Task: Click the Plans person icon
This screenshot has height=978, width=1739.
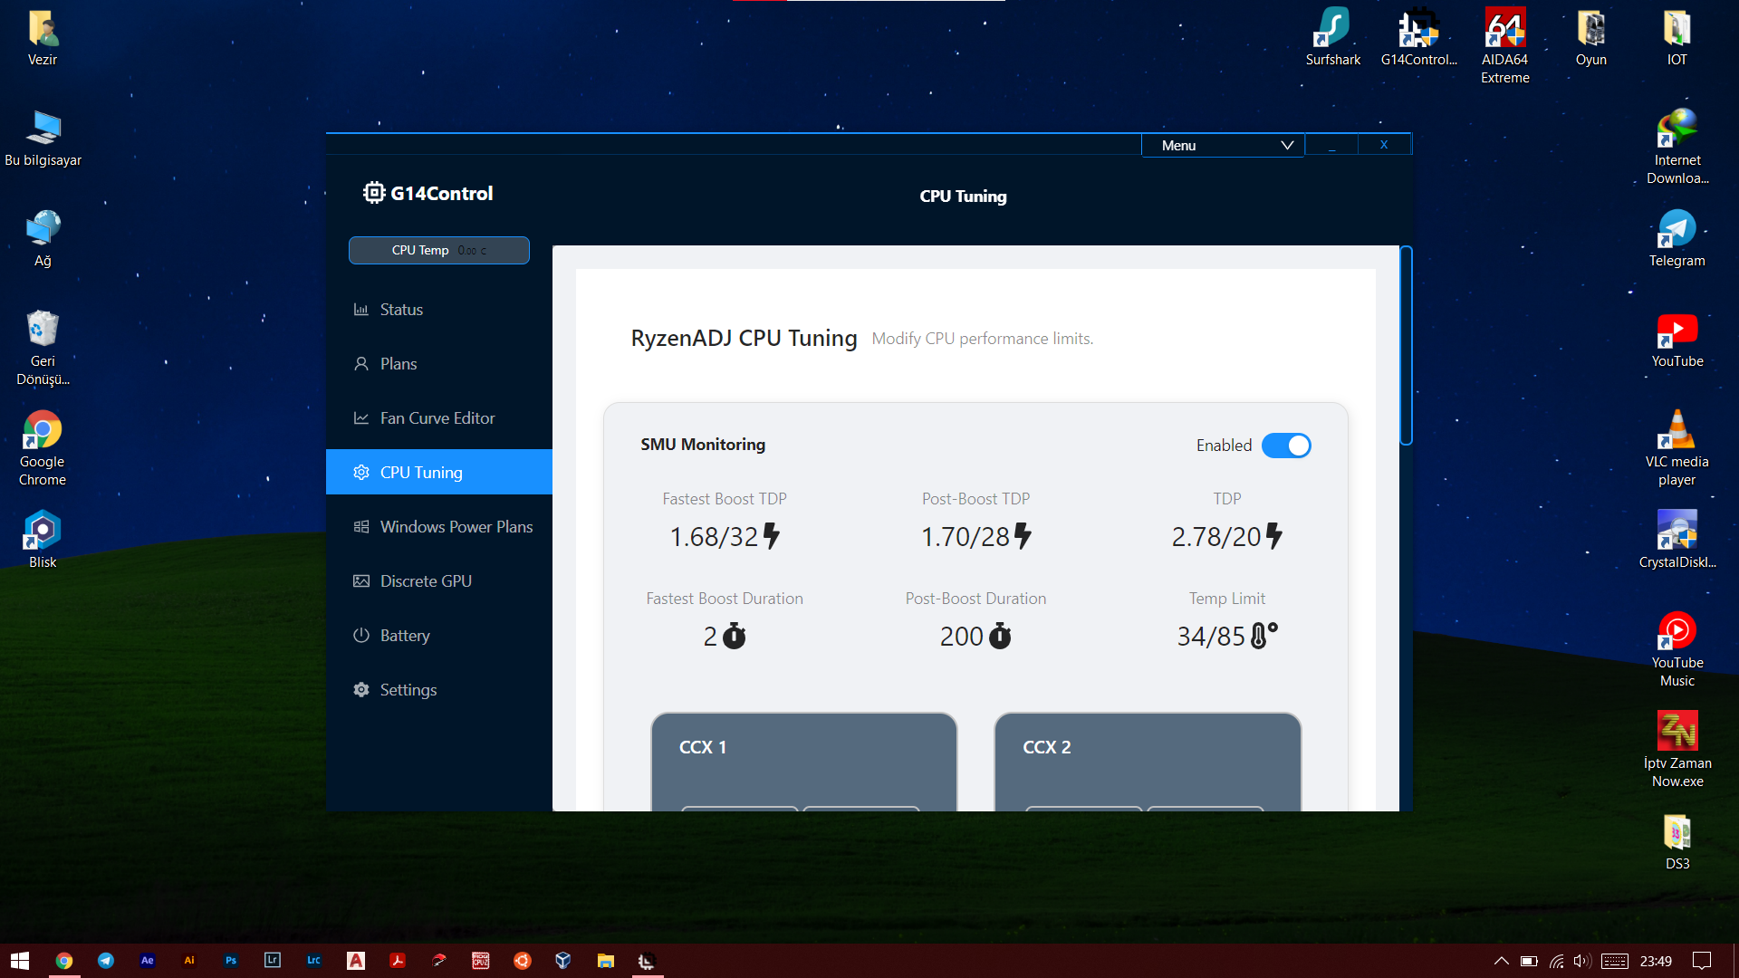Action: (361, 364)
